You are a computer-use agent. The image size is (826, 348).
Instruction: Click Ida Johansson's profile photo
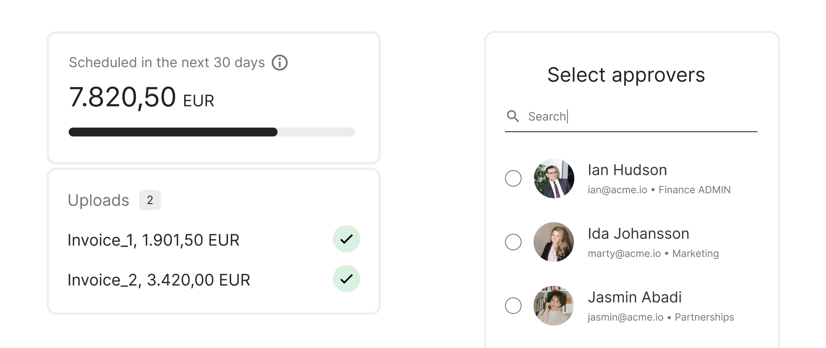point(554,242)
